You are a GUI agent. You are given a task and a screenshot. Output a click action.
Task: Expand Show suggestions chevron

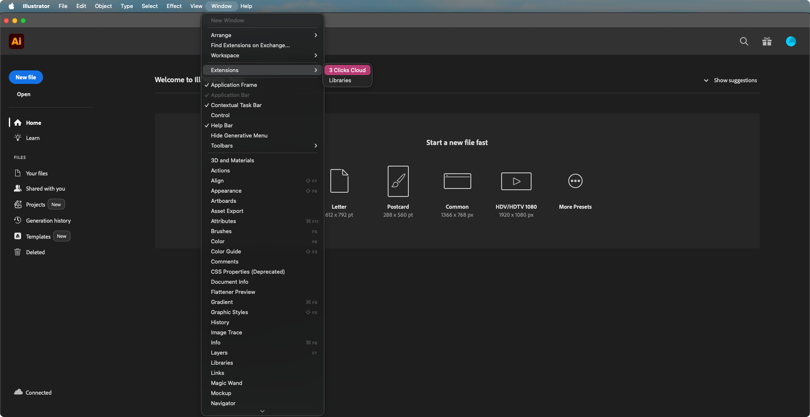click(706, 81)
